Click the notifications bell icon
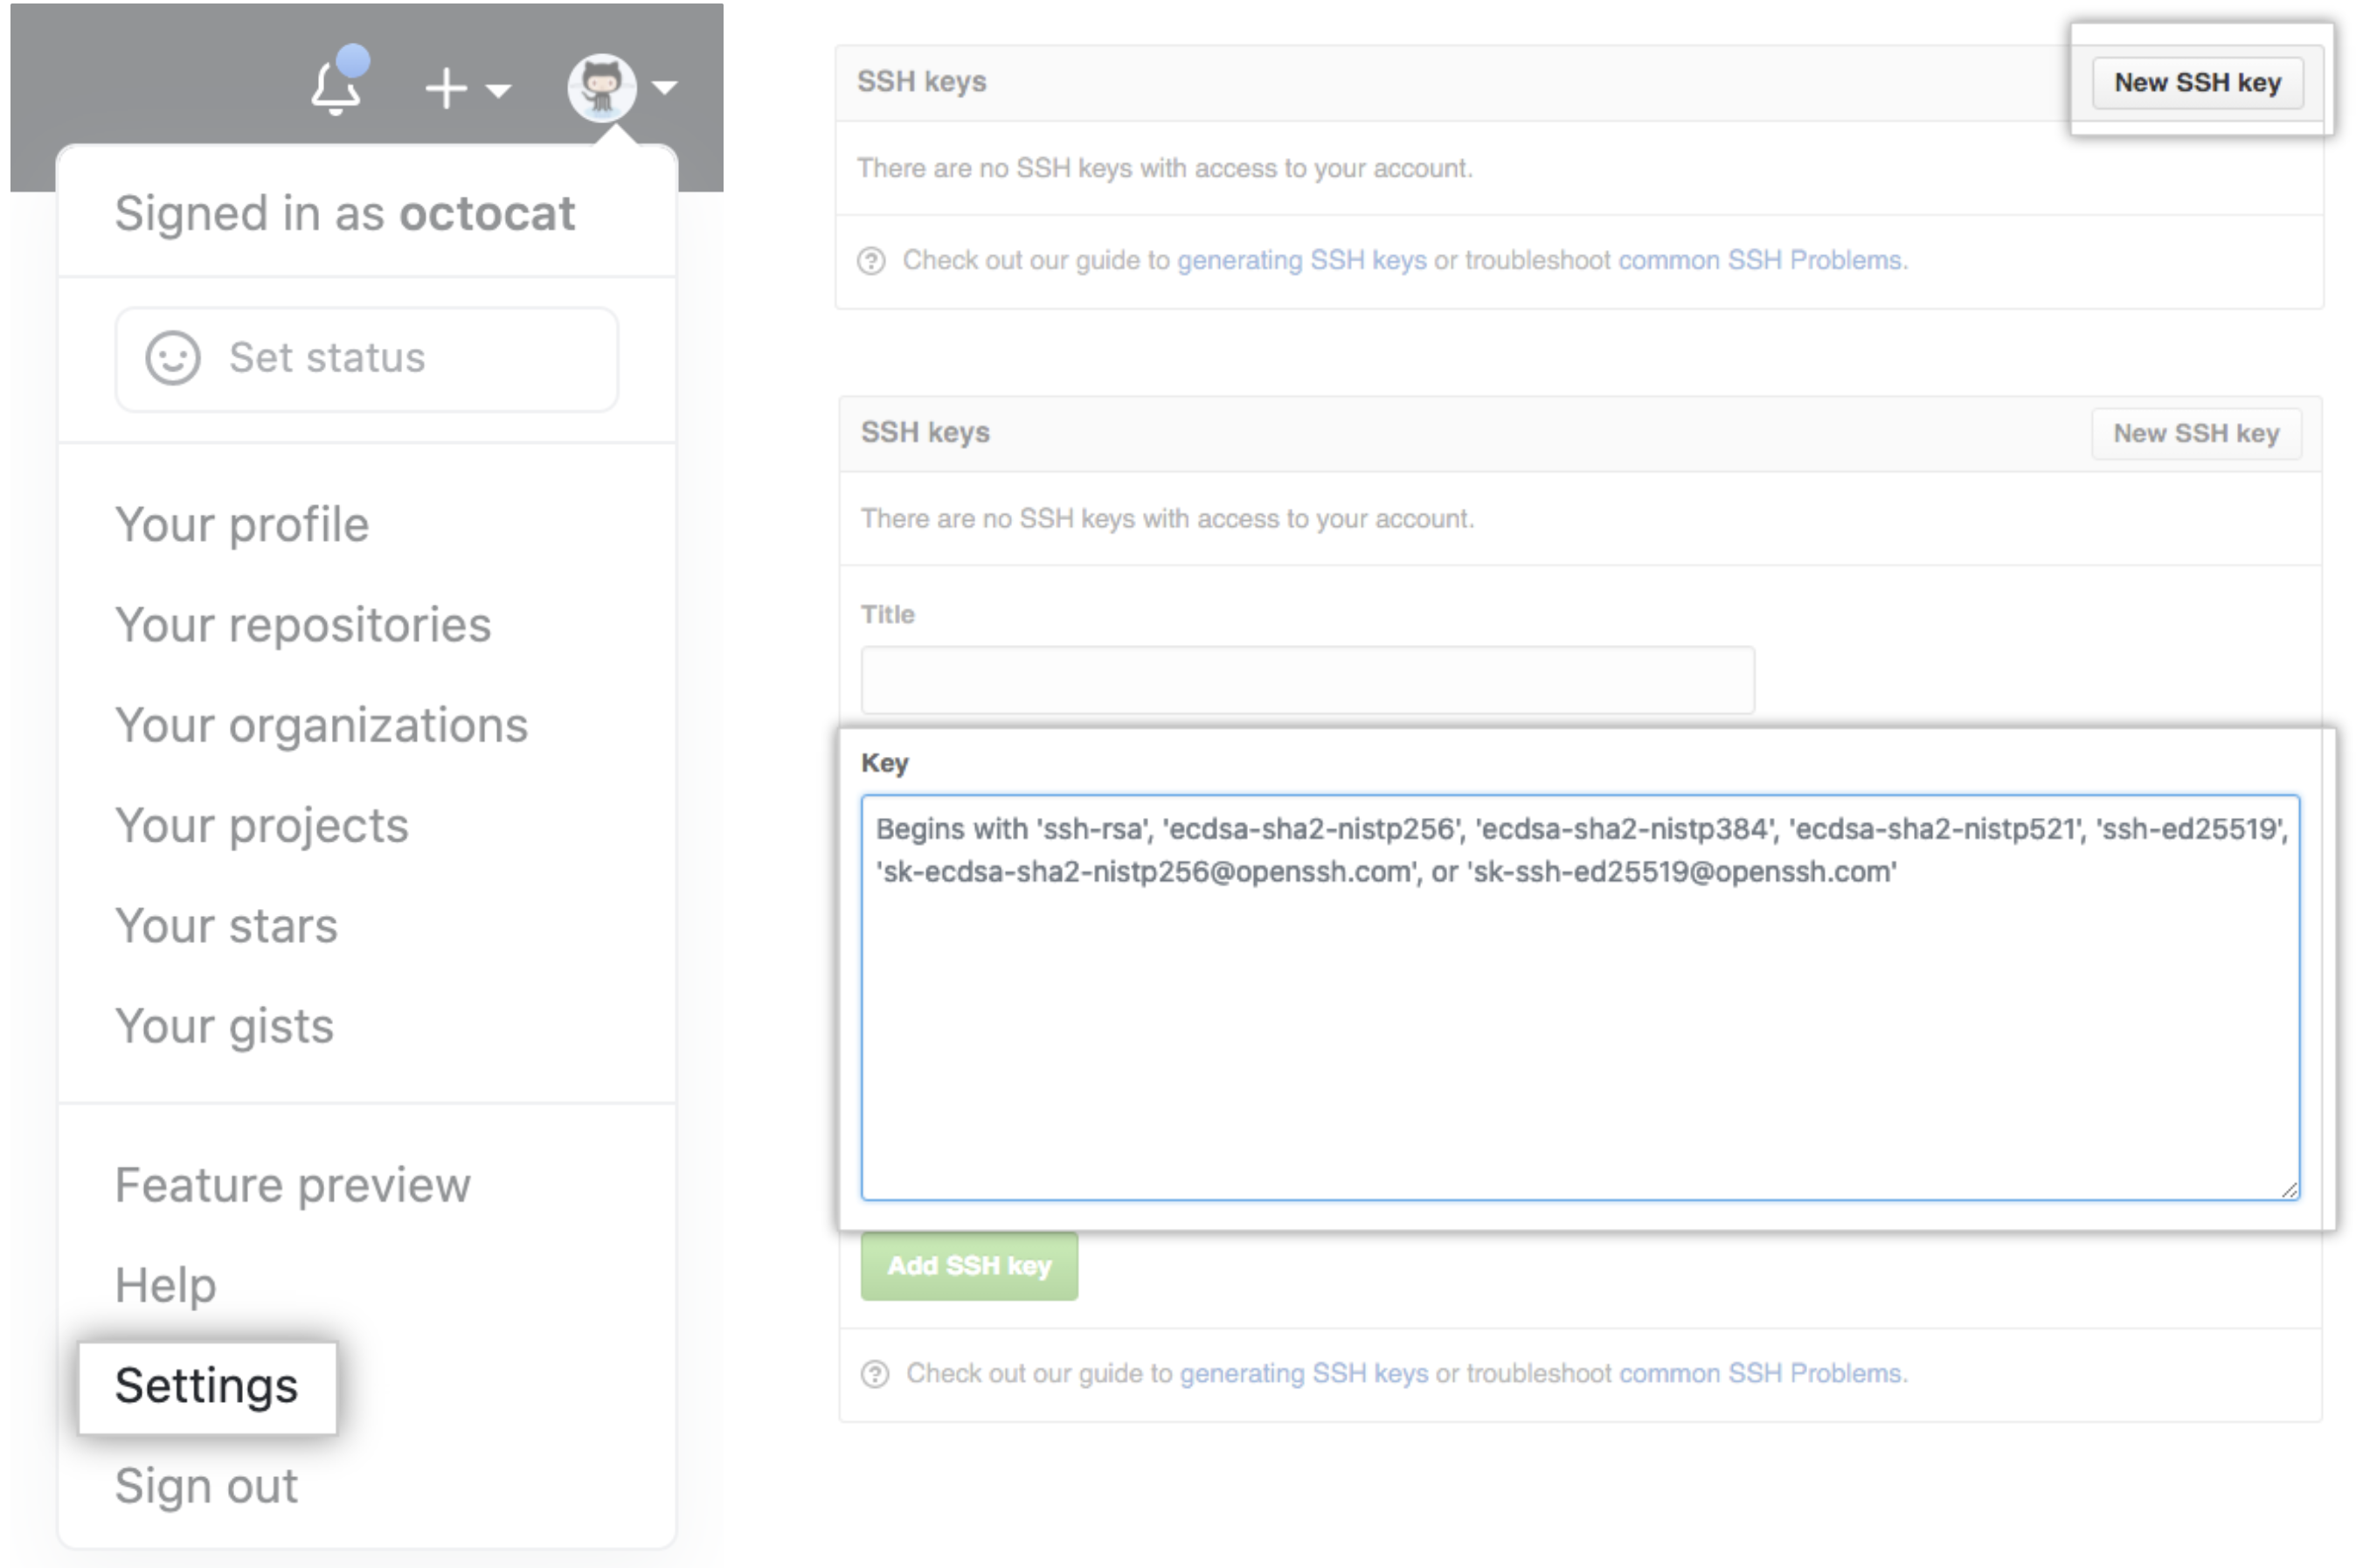The image size is (2356, 1568). tap(336, 88)
